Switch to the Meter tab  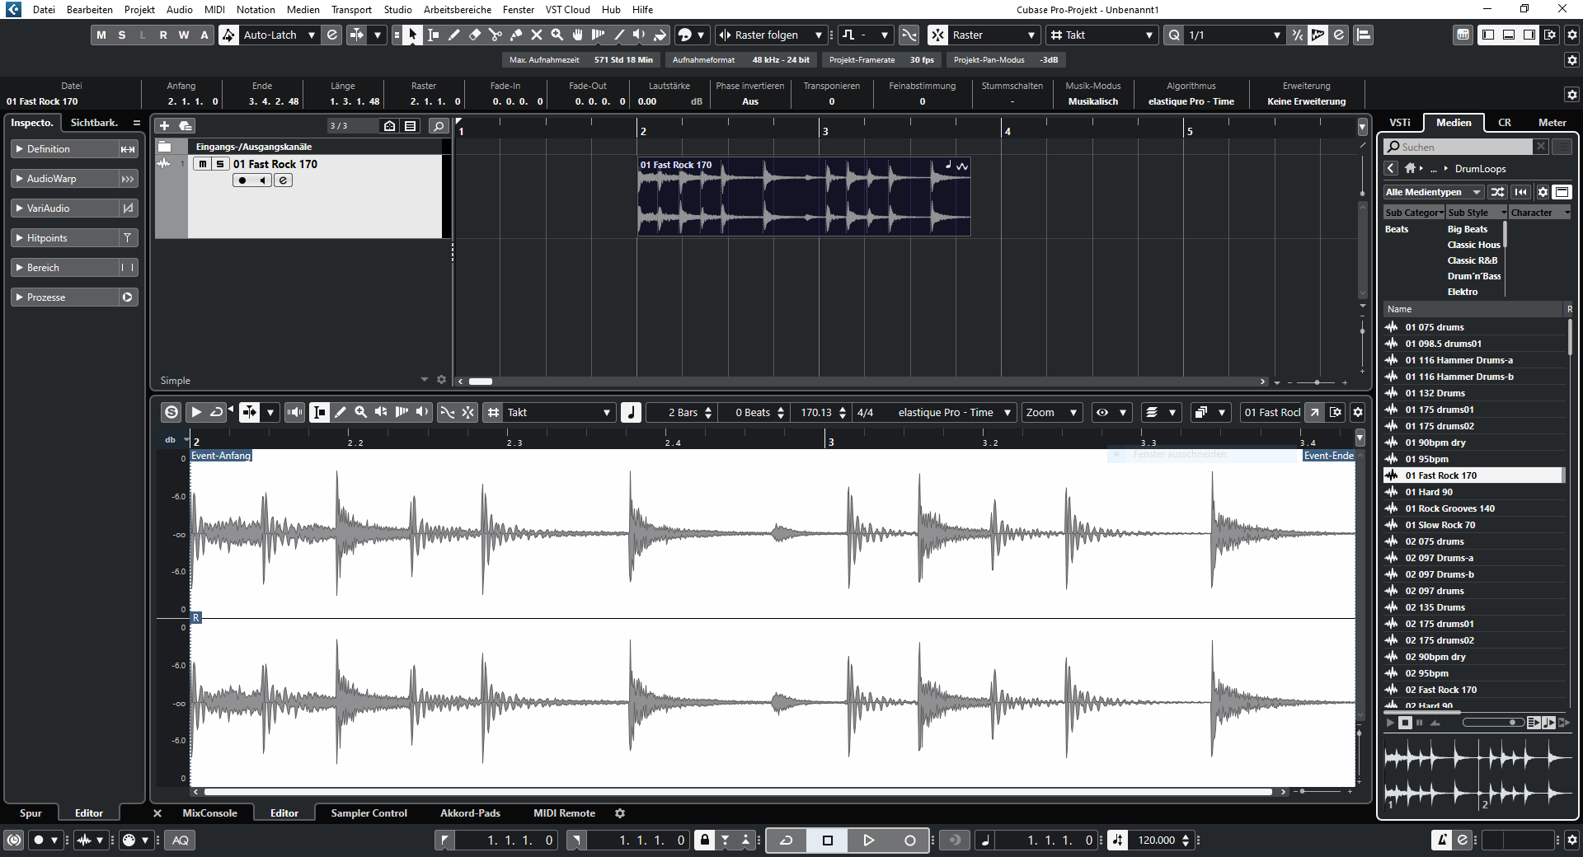click(1552, 122)
